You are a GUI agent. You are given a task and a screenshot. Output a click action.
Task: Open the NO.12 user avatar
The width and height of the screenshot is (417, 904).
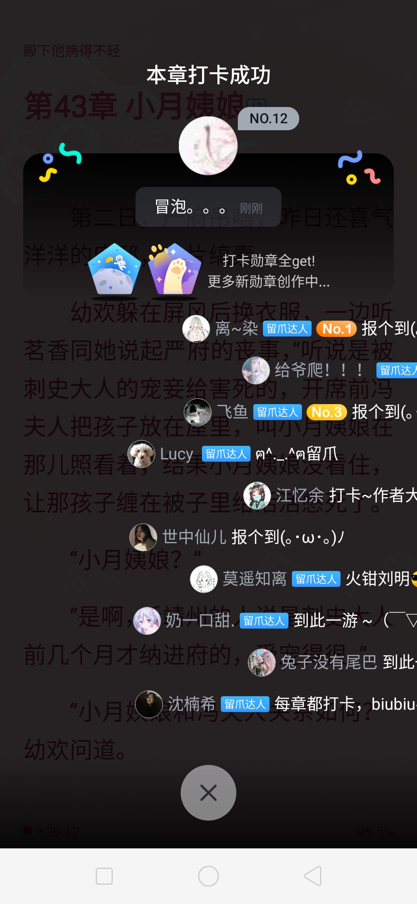click(208, 146)
